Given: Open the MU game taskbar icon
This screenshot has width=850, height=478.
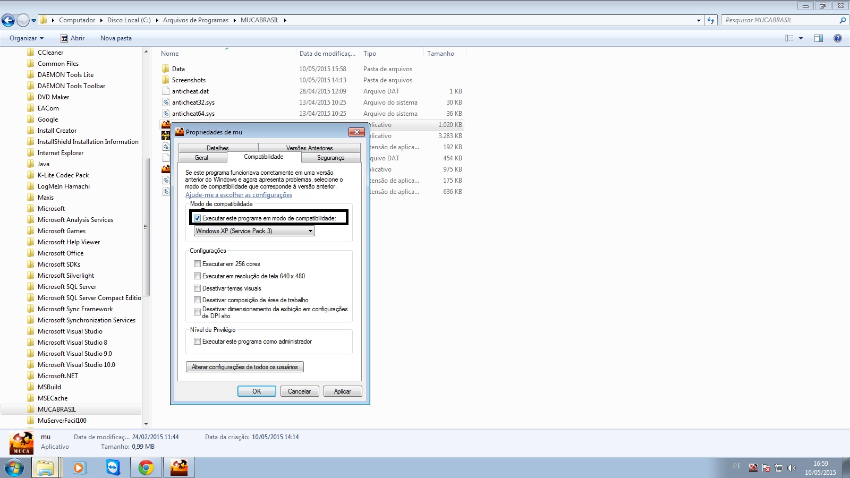Looking at the screenshot, I should pyautogui.click(x=178, y=467).
